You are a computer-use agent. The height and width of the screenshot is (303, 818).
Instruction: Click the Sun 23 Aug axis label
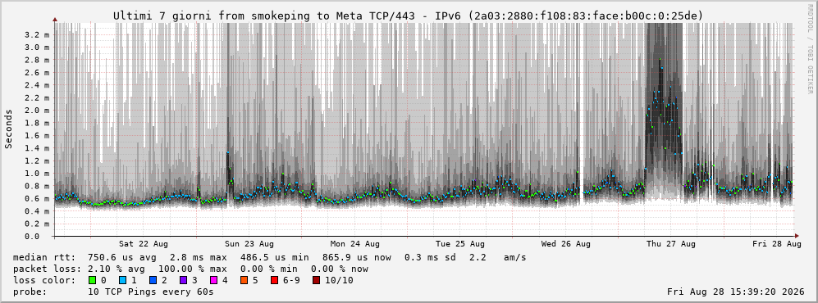pos(249,244)
